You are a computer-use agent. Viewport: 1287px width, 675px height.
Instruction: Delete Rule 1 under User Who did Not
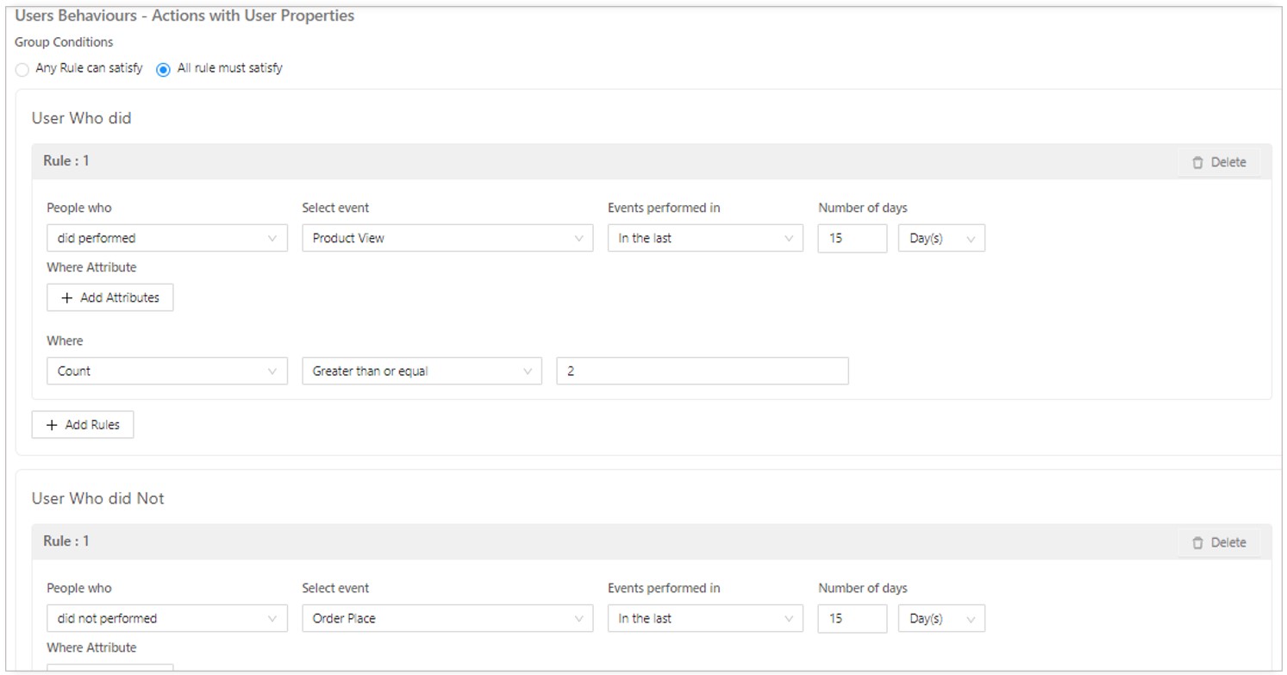pyautogui.click(x=1219, y=542)
